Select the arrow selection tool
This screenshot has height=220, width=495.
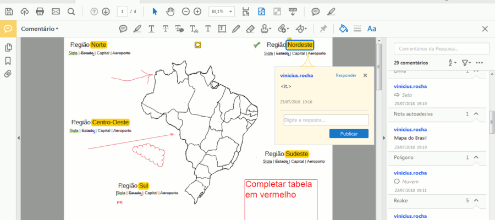tap(155, 12)
